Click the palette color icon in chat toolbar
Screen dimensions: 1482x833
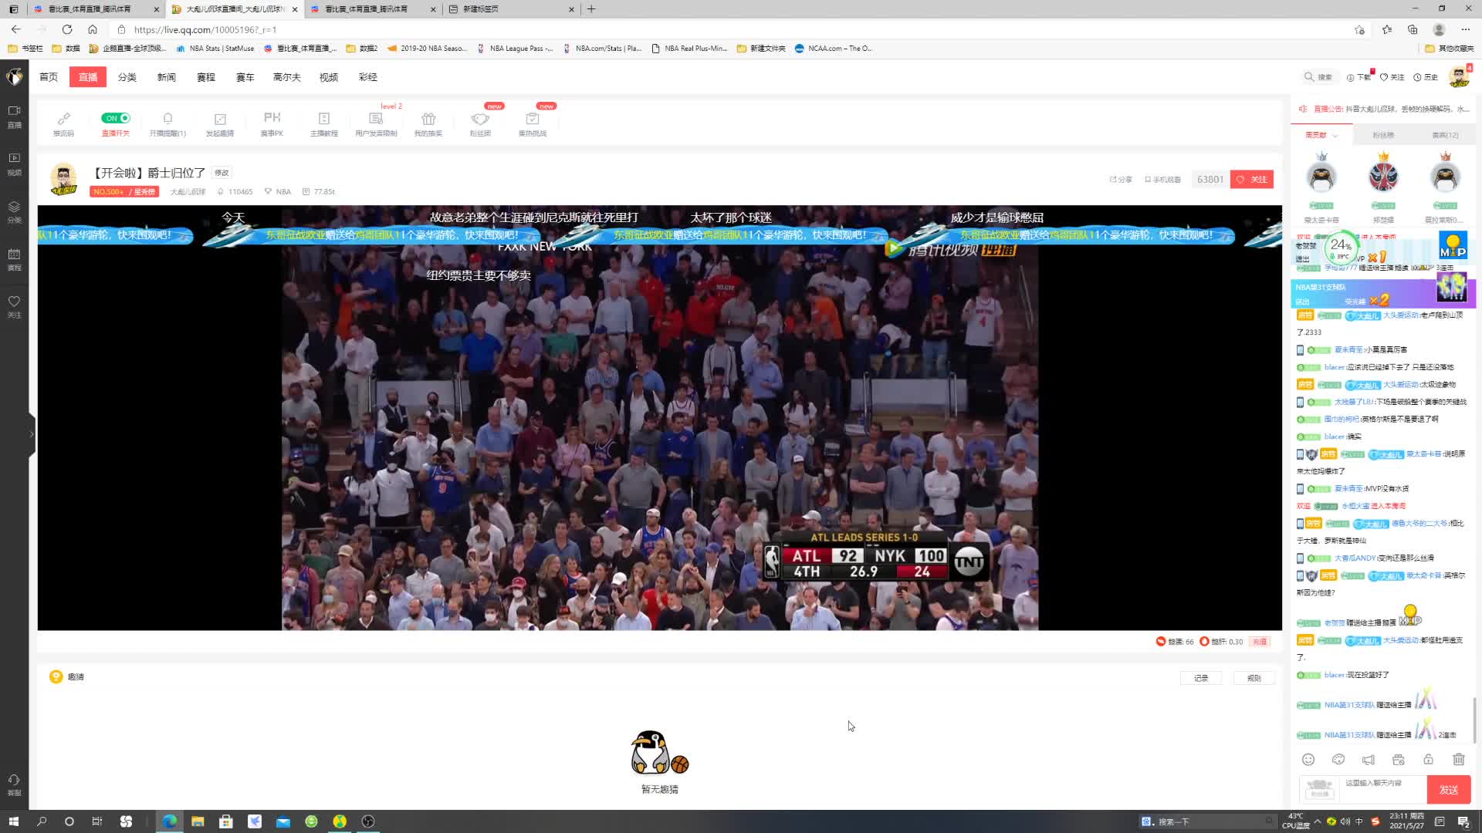coord(1338,760)
